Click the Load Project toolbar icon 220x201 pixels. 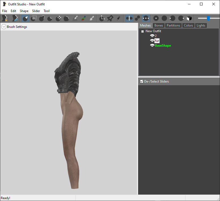(15, 18)
